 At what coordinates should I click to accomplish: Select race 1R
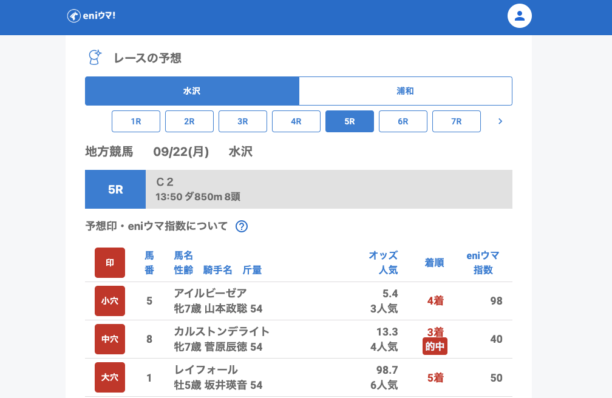136,121
